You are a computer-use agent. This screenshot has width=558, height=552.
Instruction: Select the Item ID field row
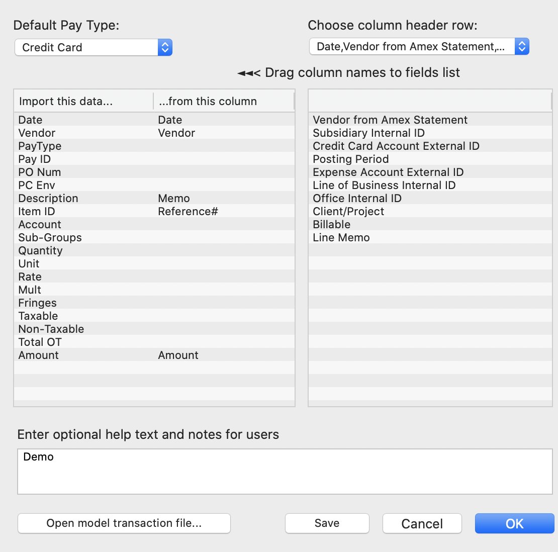[x=154, y=212]
